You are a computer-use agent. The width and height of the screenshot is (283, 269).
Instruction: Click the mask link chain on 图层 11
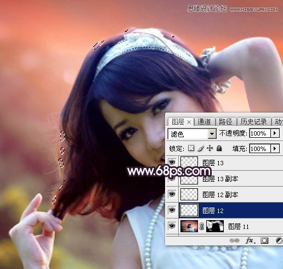[x=202, y=226]
